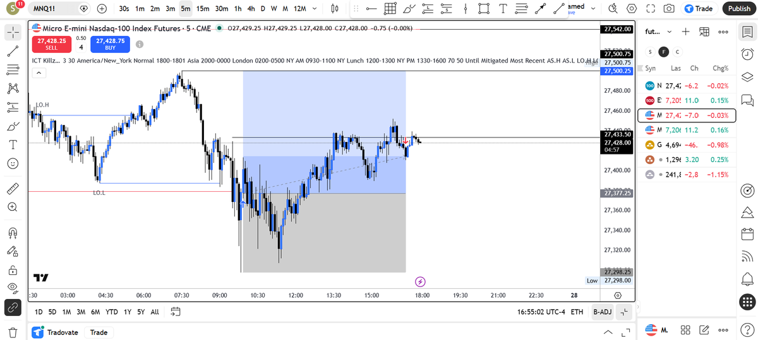This screenshot has height=340, width=758.
Task: Open the forecasting and measurement tools
Action: 13,107
